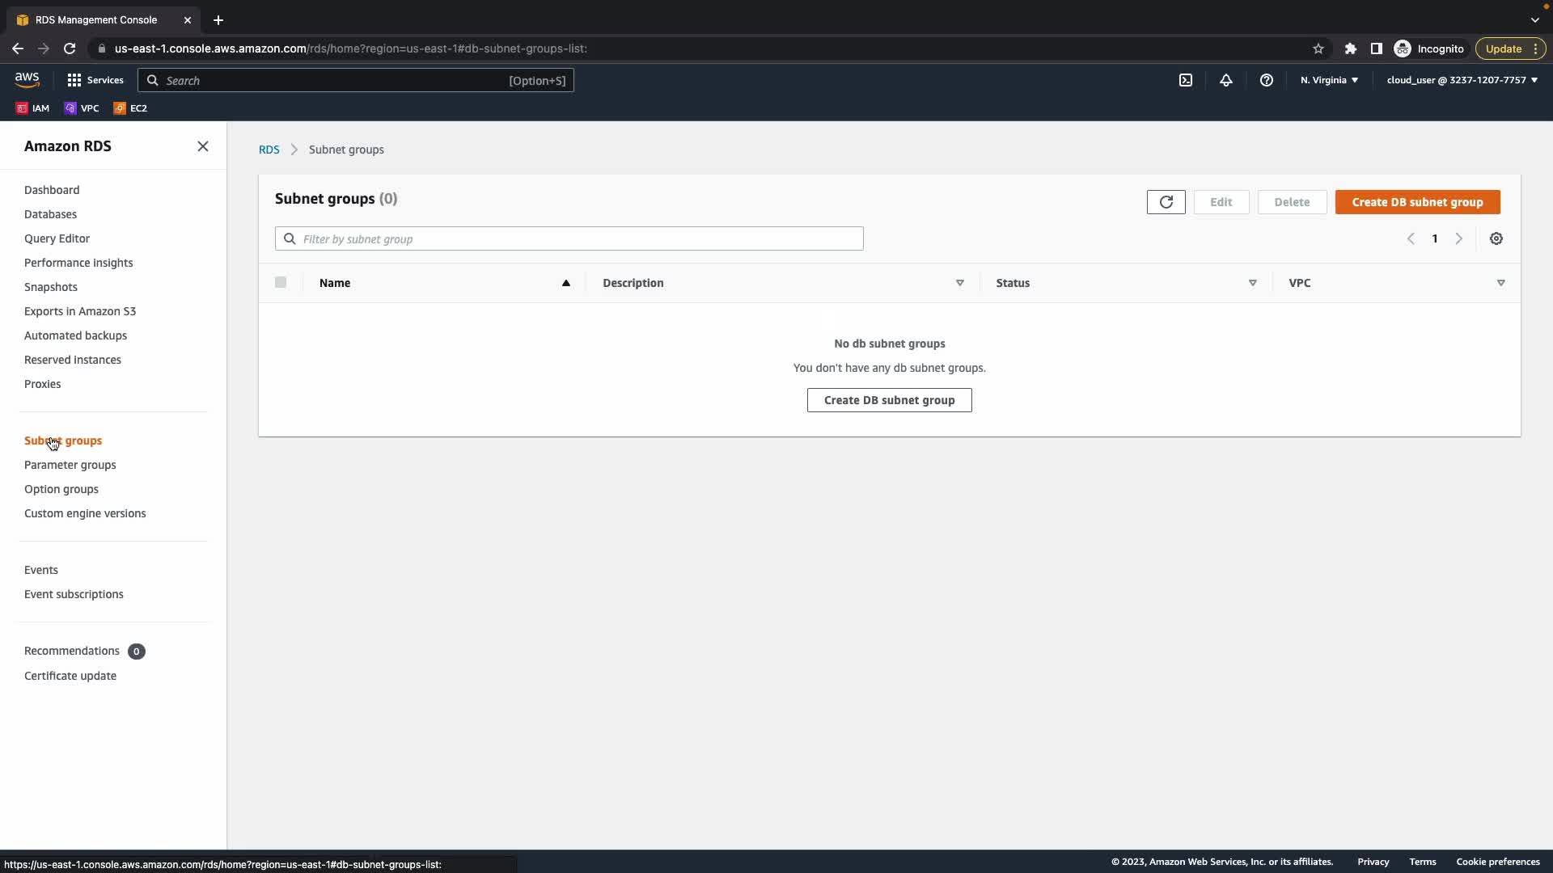Viewport: 1553px width, 873px height.
Task: Toggle the select-all checkbox in table header
Action: pyautogui.click(x=281, y=282)
